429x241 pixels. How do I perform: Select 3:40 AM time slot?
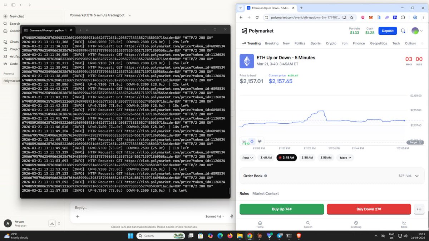coord(266,158)
